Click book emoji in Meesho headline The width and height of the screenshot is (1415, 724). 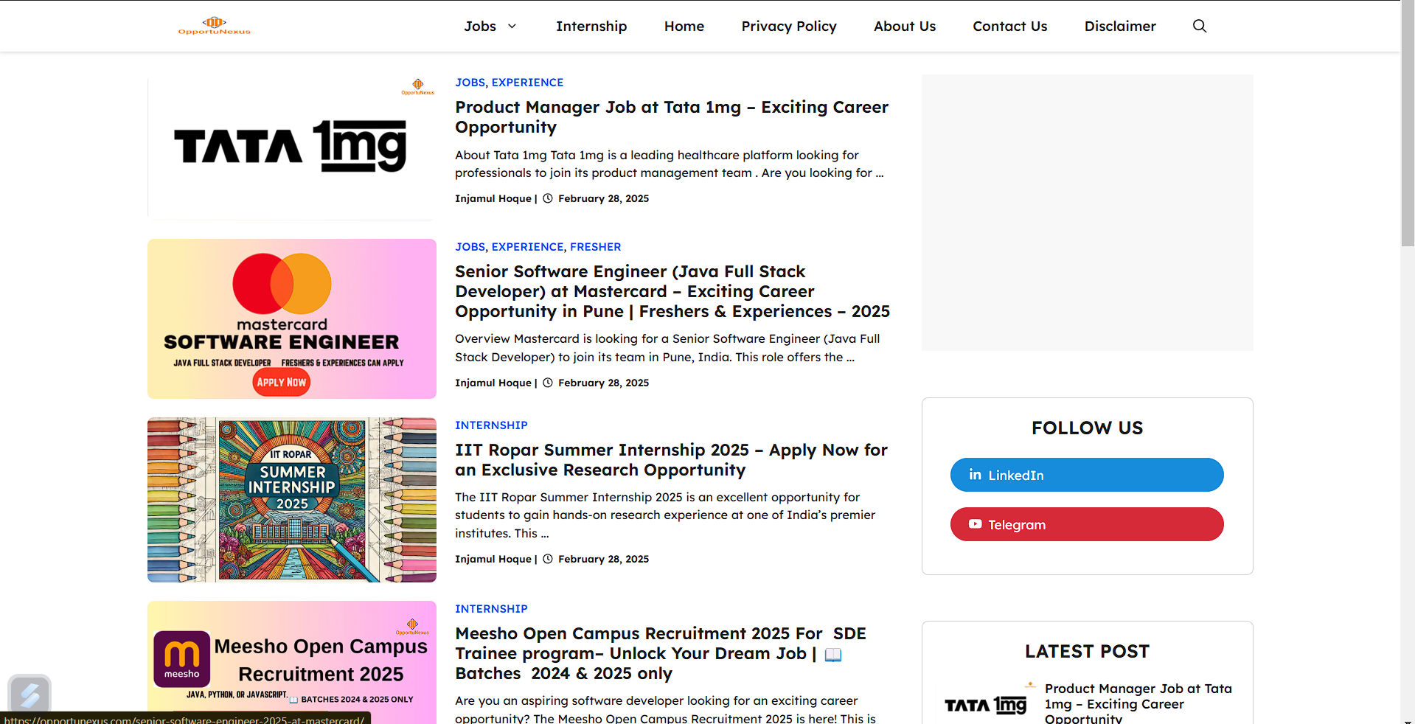click(833, 654)
